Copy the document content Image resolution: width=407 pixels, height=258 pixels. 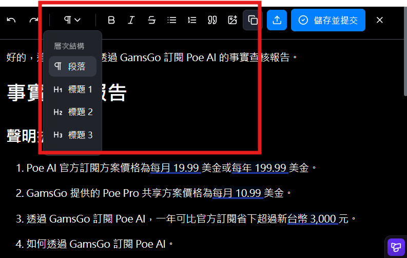click(253, 20)
